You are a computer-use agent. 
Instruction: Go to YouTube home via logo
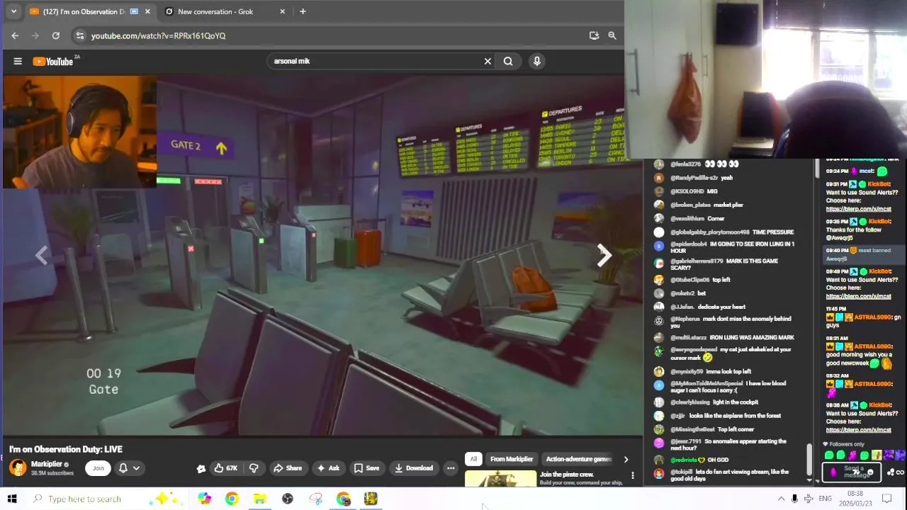(x=53, y=62)
